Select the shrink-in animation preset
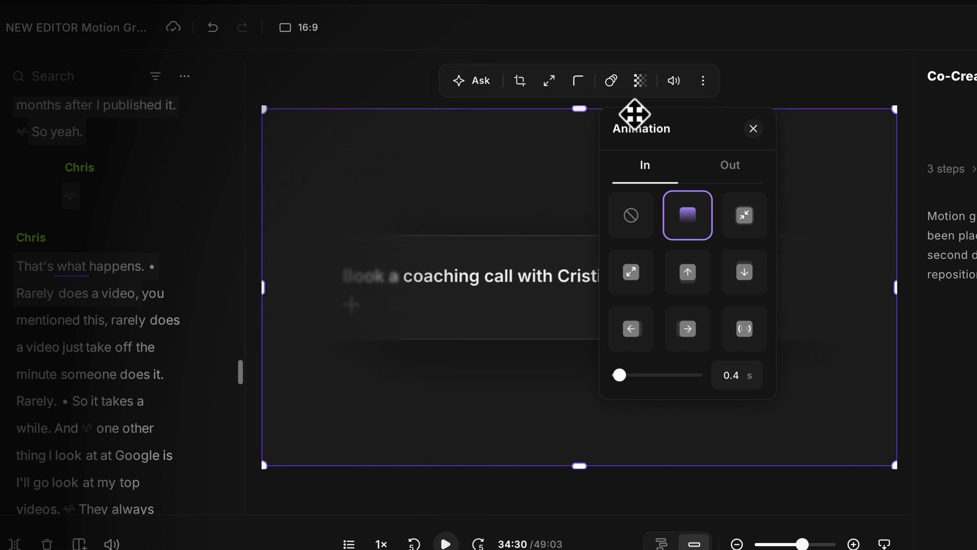This screenshot has height=550, width=977. pyautogui.click(x=744, y=215)
